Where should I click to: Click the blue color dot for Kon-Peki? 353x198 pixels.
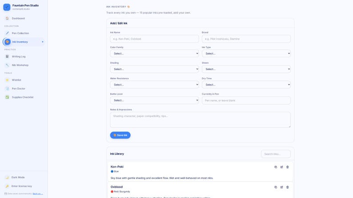click(x=112, y=171)
